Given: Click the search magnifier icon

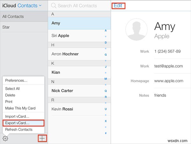Looking at the screenshot, I should point(53,6).
